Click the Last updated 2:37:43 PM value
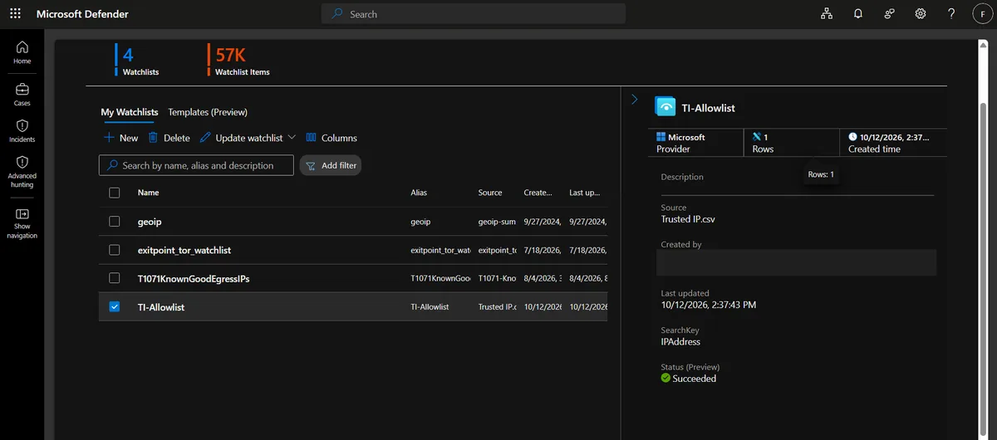The height and width of the screenshot is (440, 997). pyautogui.click(x=709, y=305)
